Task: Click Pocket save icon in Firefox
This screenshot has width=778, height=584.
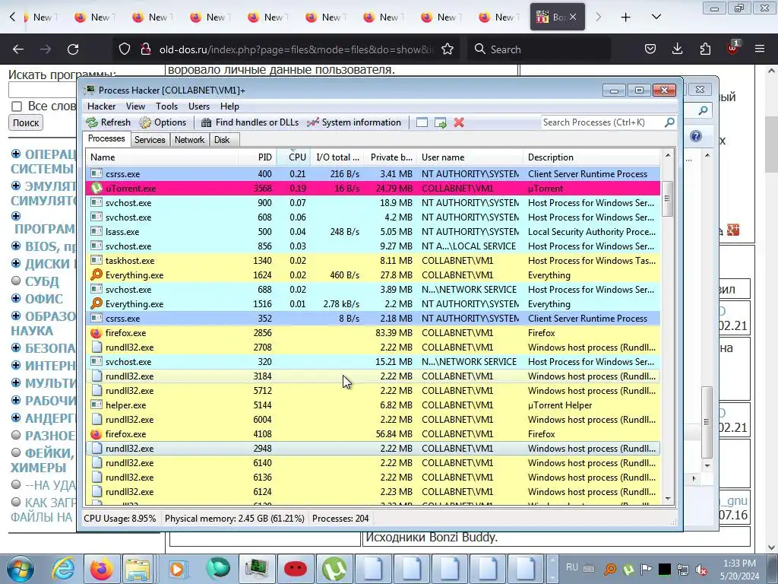Action: (650, 49)
